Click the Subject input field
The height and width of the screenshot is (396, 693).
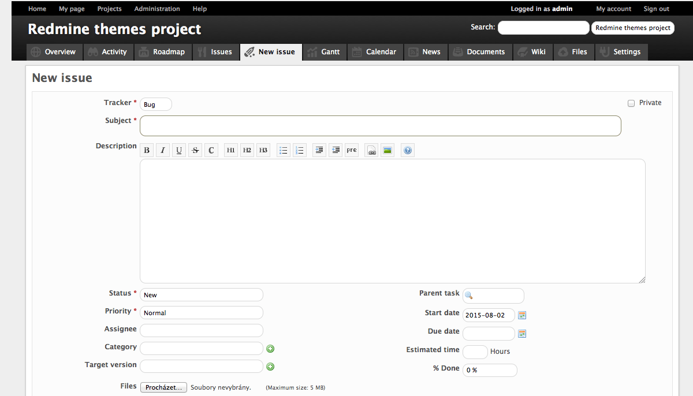coord(381,126)
